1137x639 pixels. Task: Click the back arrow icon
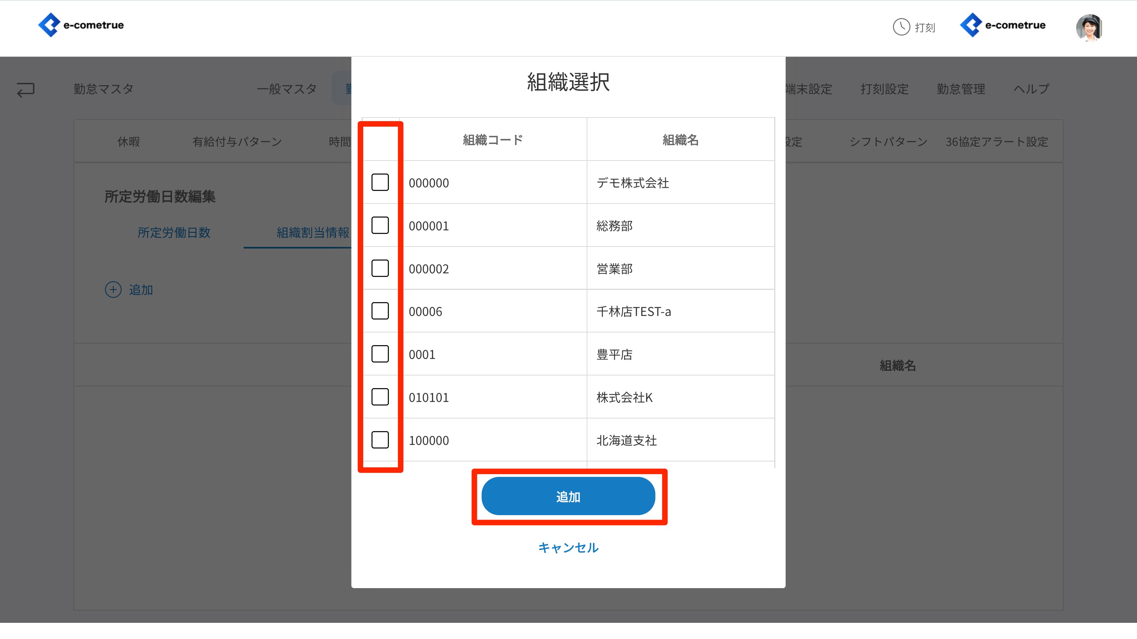26,90
